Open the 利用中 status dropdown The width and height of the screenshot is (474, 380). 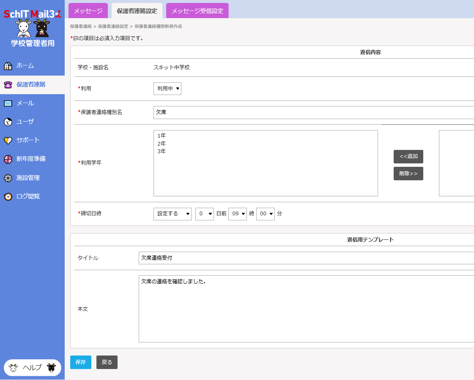[167, 89]
